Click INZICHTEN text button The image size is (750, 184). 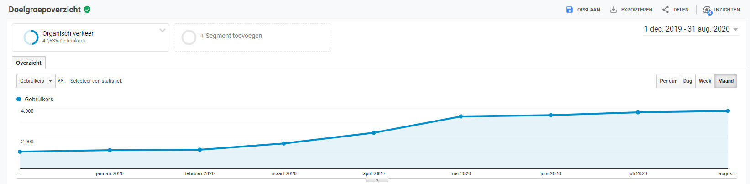pyautogui.click(x=727, y=10)
